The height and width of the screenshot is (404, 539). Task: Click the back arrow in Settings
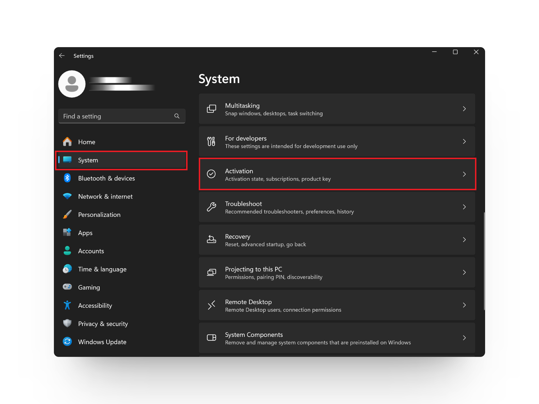point(62,56)
